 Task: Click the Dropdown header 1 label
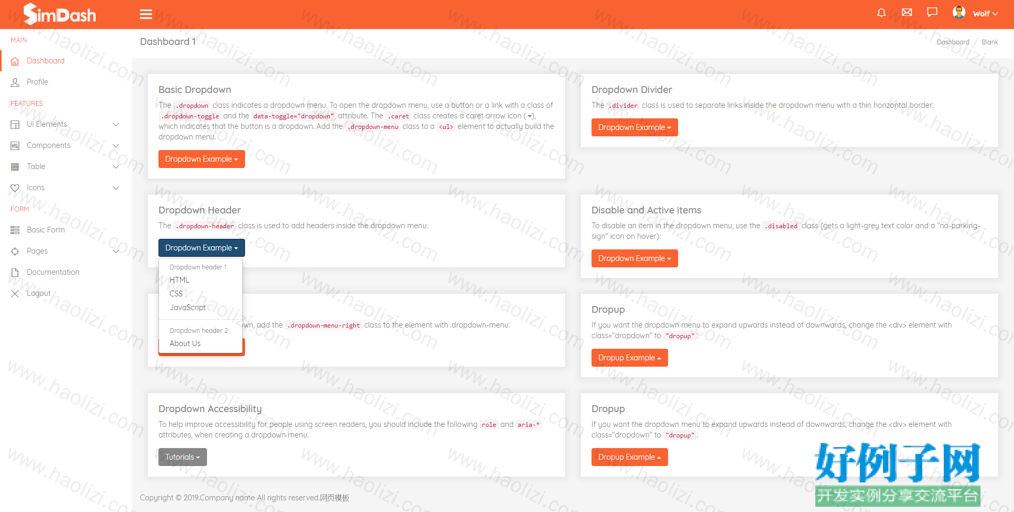pyautogui.click(x=198, y=267)
